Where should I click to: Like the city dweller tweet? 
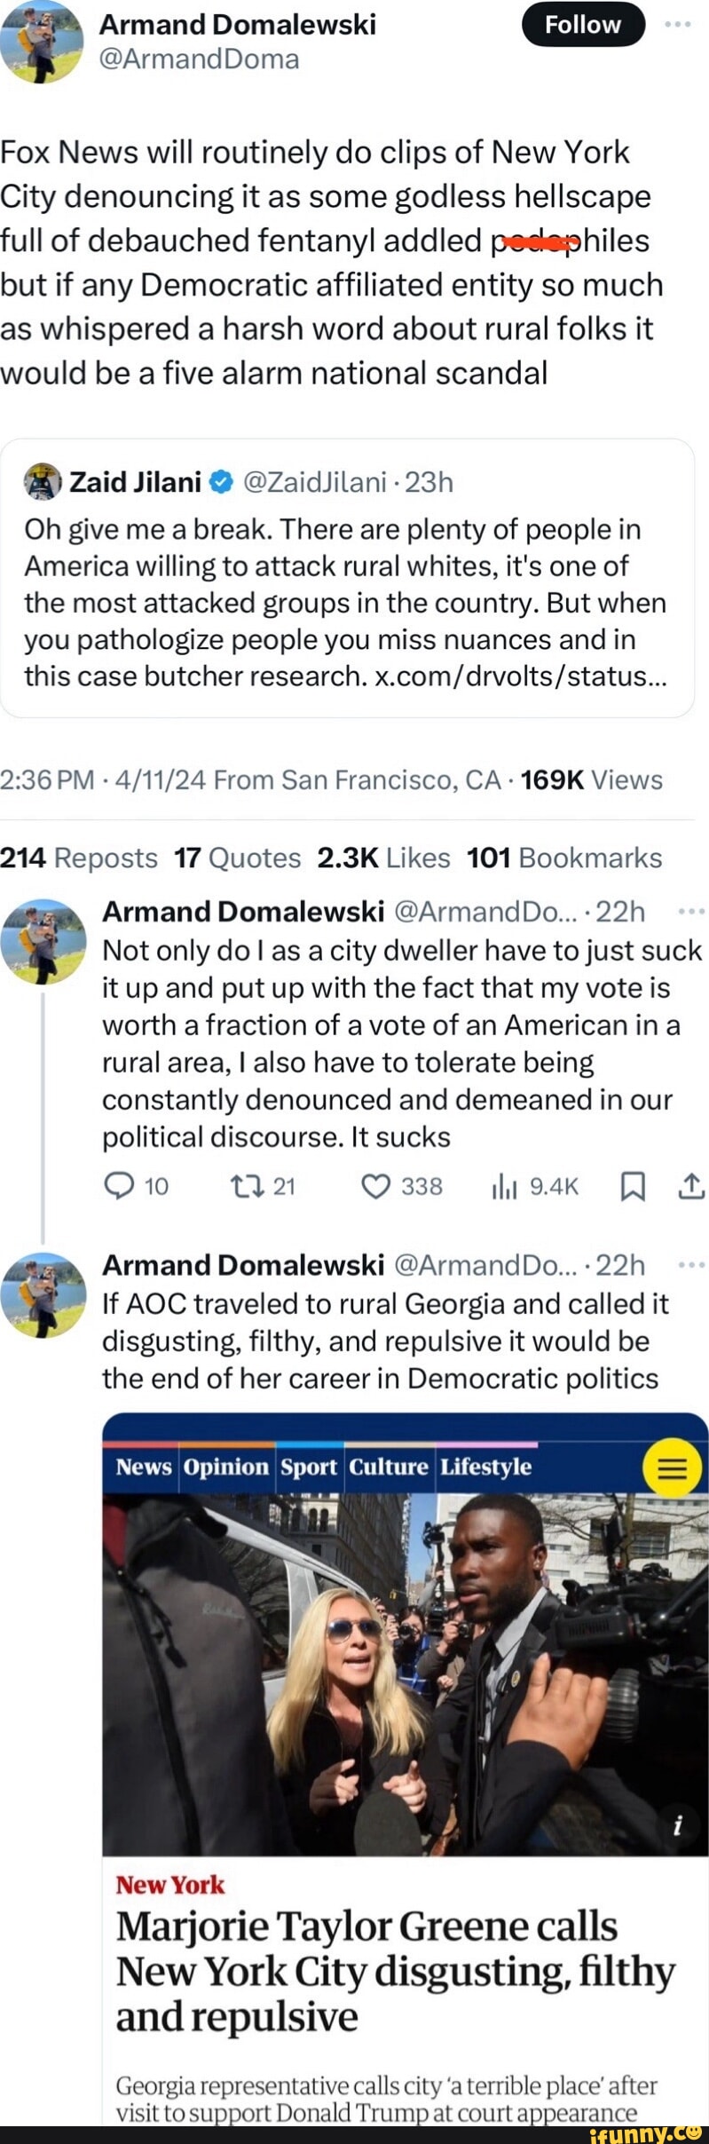click(376, 1186)
